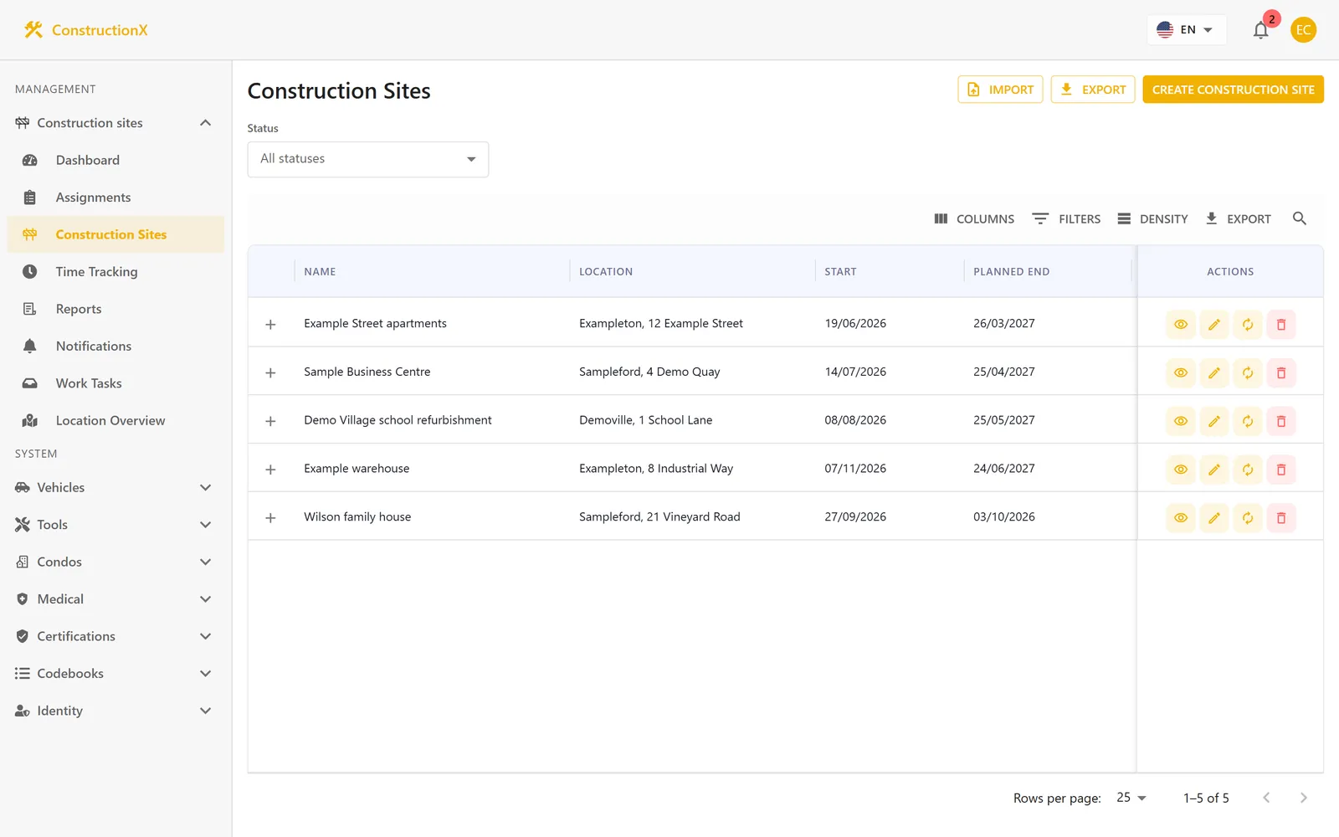Image resolution: width=1339 pixels, height=837 pixels.
Task: Refresh status of Demo Village school refurbishment
Action: coord(1248,421)
